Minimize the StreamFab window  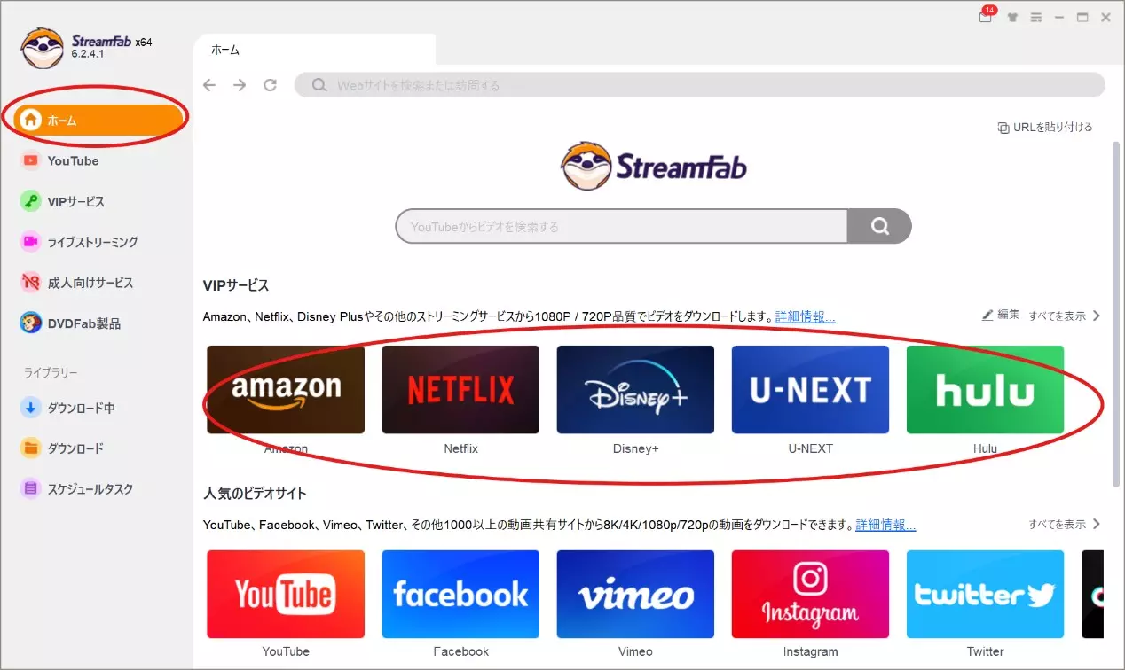click(x=1059, y=17)
